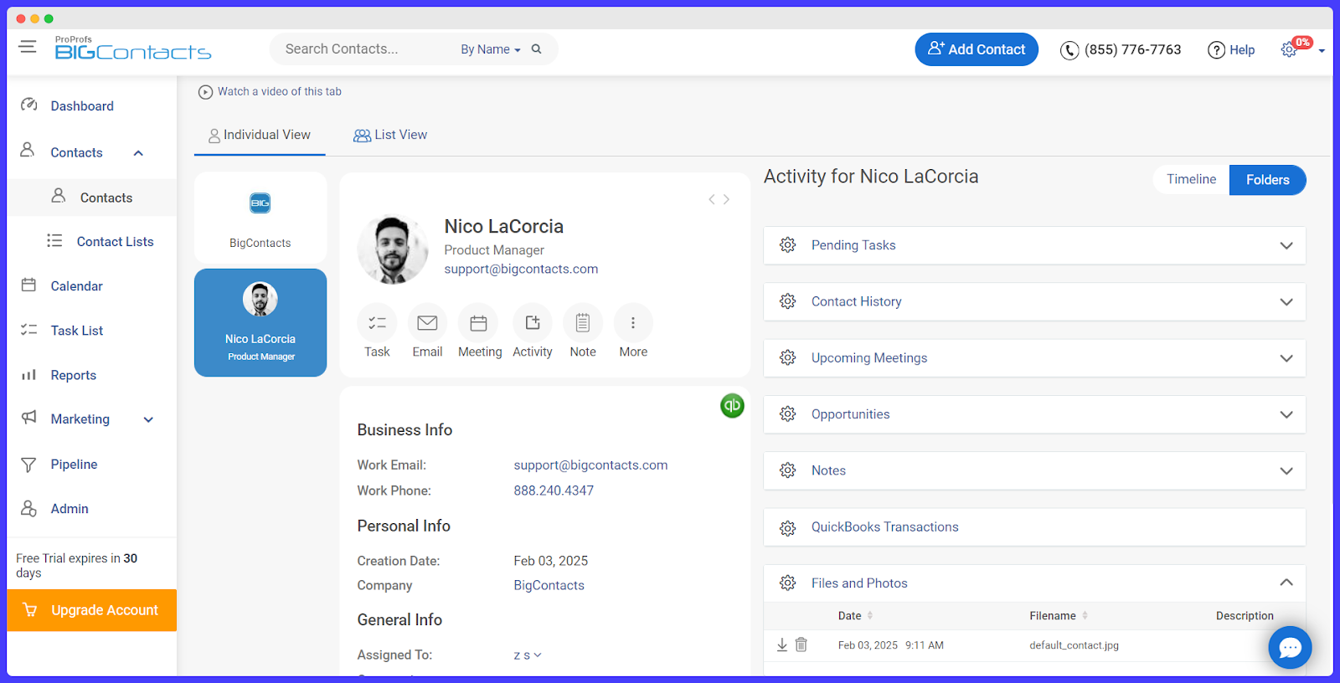Expand the Opportunities section

pos(1286,414)
